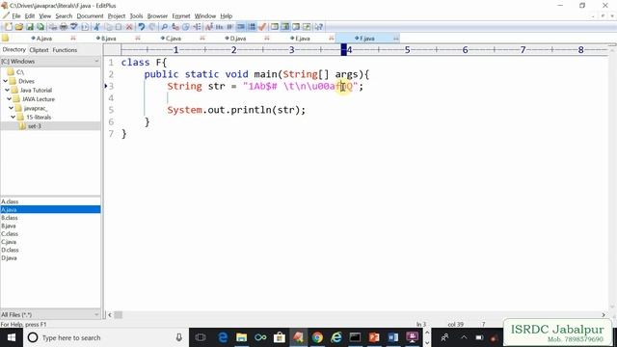Click the editor horizontal scrollbar left arrow
The image size is (617, 347).
(x=110, y=315)
